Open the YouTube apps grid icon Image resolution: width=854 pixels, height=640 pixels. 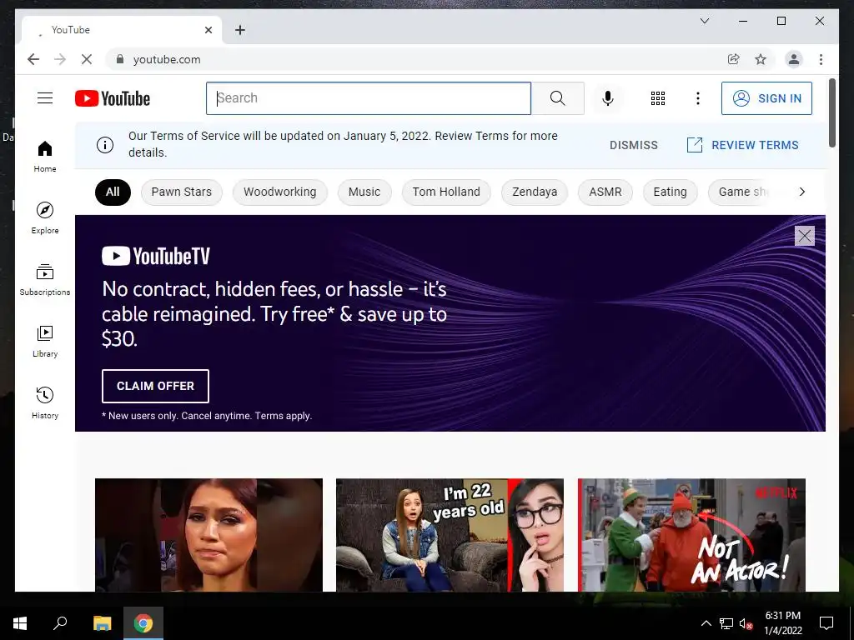657,98
